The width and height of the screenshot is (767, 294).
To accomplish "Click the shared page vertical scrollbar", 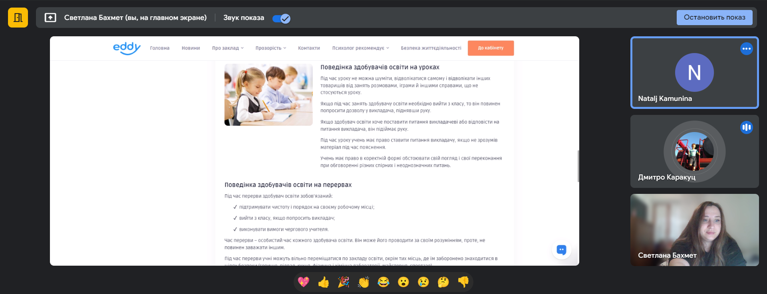I will coord(578,166).
